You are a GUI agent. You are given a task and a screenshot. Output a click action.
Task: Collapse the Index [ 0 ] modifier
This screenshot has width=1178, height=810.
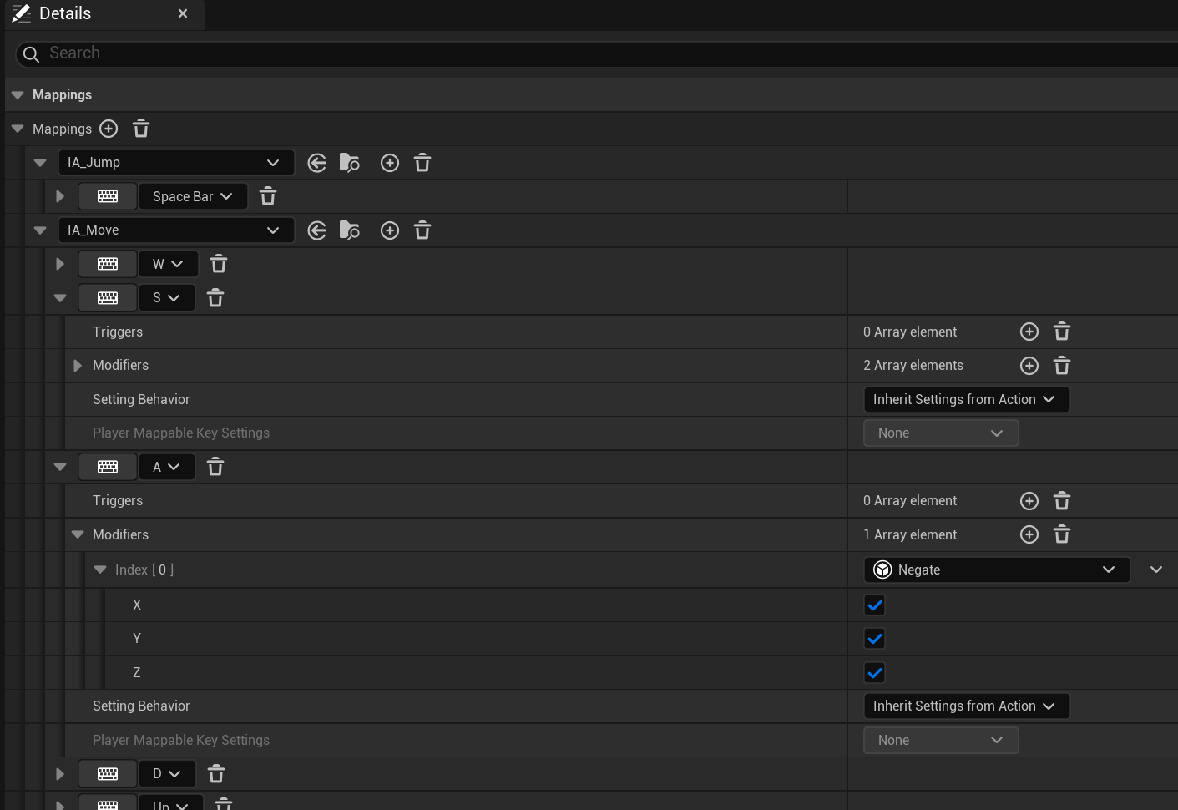pos(100,570)
